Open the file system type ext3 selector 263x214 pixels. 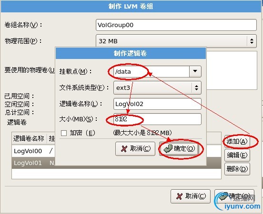tap(157, 88)
